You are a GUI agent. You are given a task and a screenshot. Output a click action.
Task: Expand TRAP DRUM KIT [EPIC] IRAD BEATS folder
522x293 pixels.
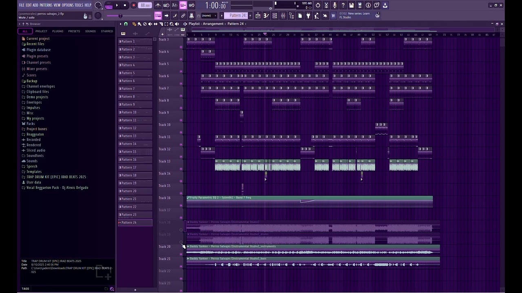pos(56,177)
